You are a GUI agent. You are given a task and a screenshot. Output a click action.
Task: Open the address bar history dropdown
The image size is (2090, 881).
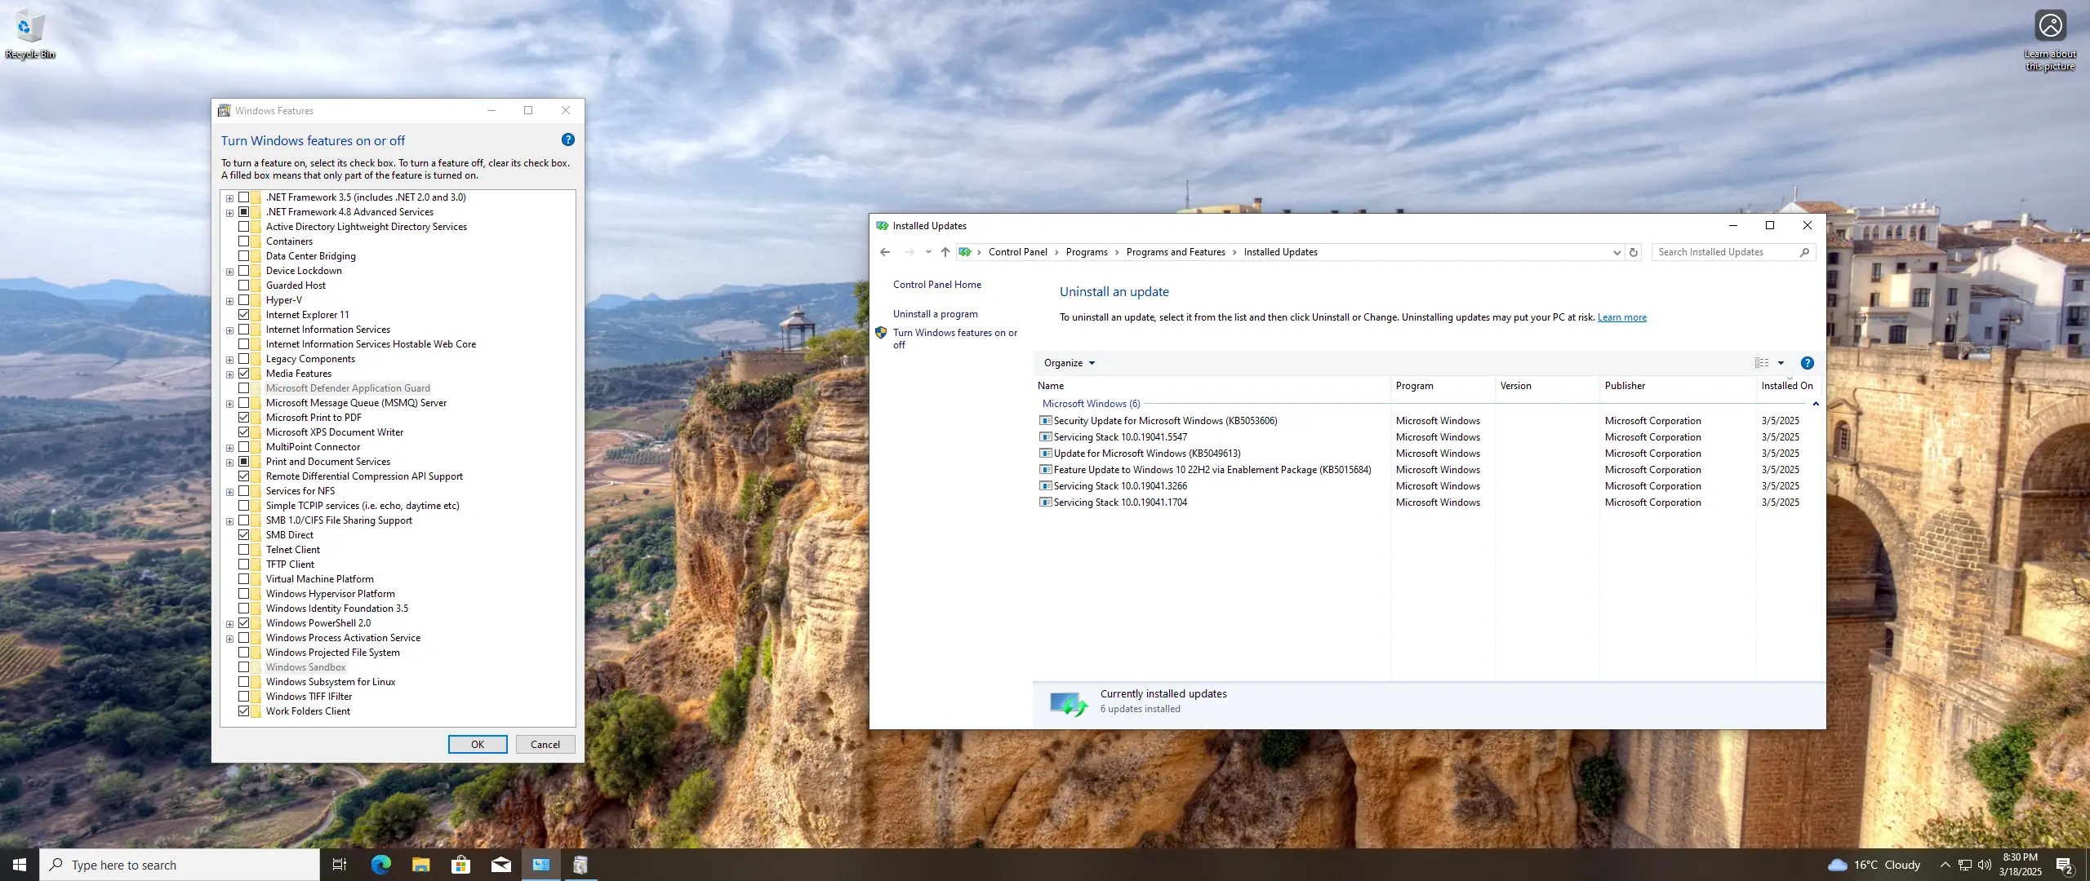pyautogui.click(x=1616, y=252)
